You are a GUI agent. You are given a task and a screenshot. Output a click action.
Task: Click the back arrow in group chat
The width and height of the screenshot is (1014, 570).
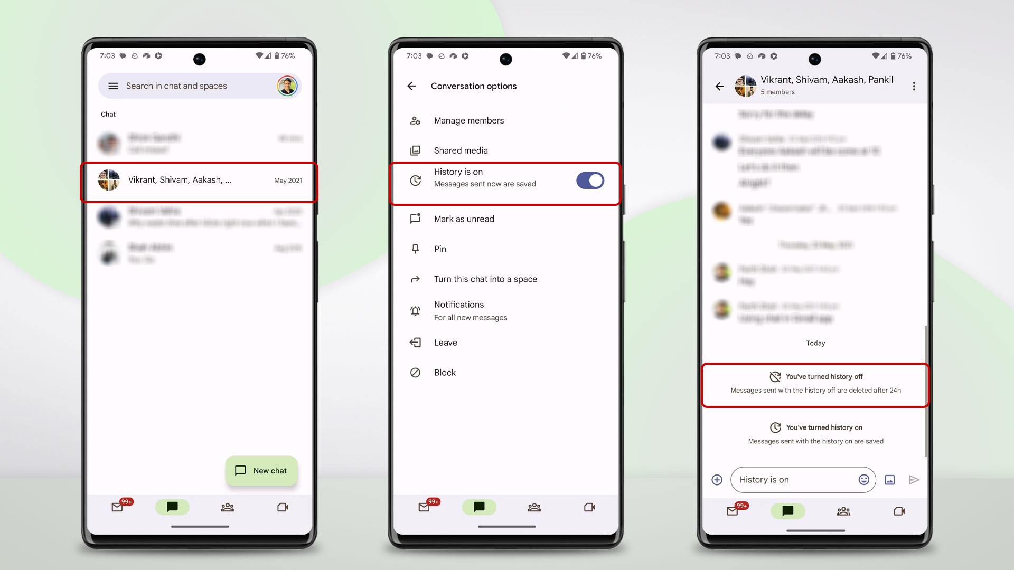click(721, 85)
